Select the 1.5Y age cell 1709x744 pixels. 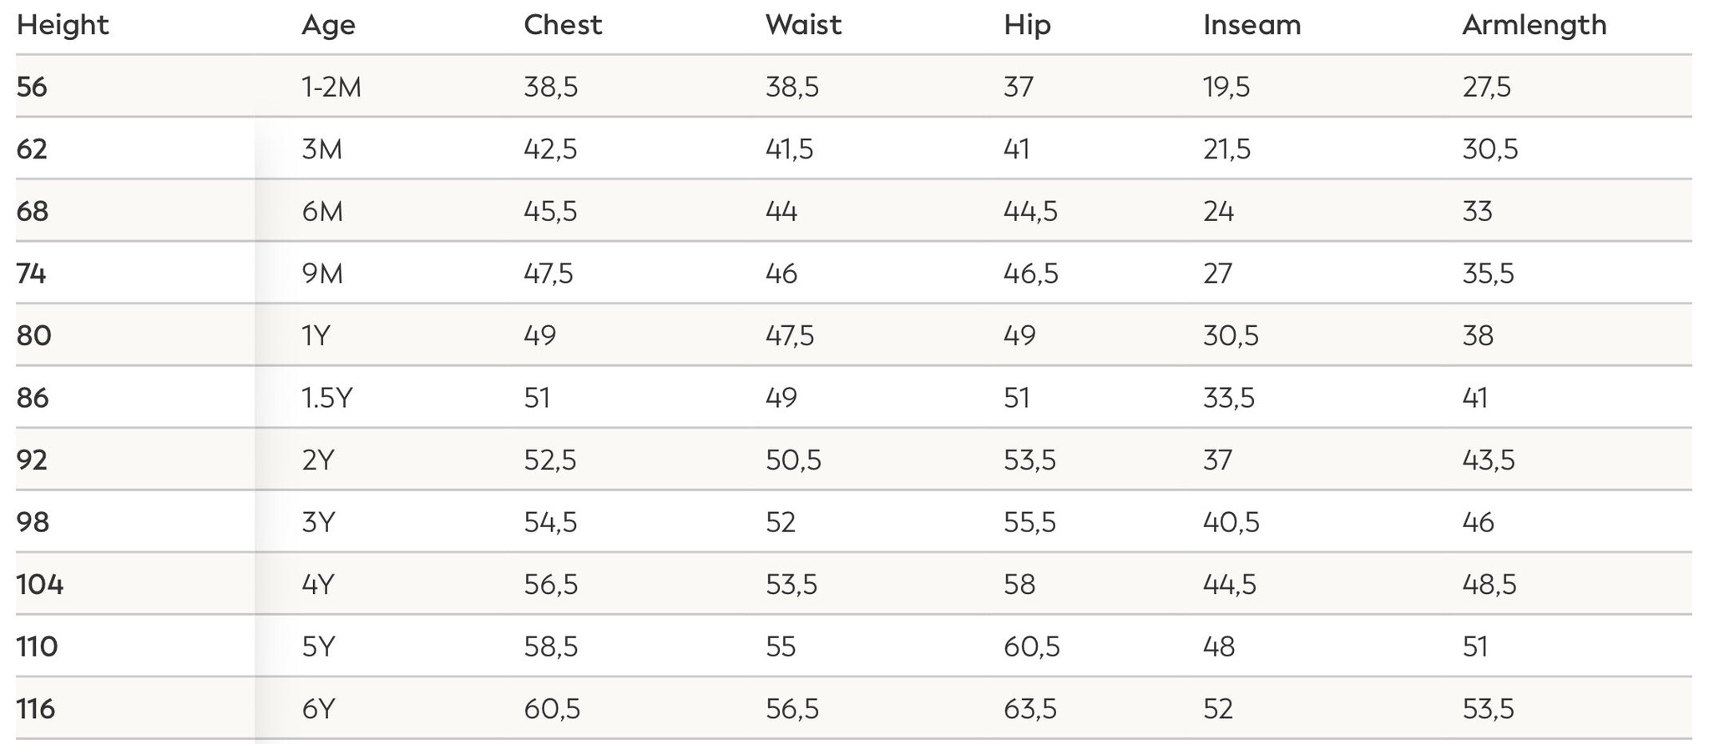[x=327, y=398]
